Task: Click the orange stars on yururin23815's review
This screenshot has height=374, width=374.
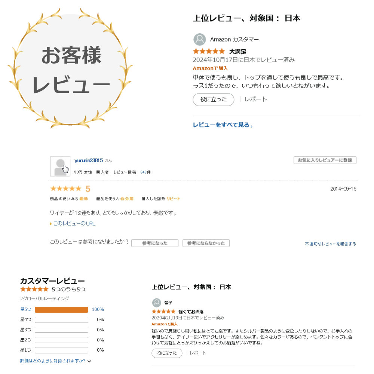Action: (65, 188)
